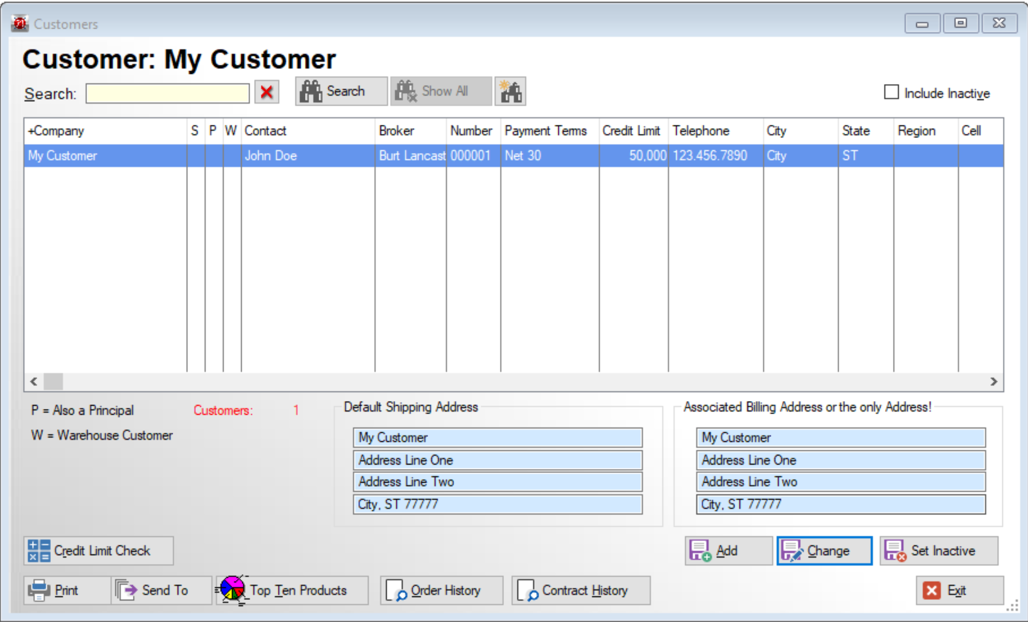Click the 50,000 credit limit cell
Image resolution: width=1028 pixels, height=622 pixels.
(633, 155)
